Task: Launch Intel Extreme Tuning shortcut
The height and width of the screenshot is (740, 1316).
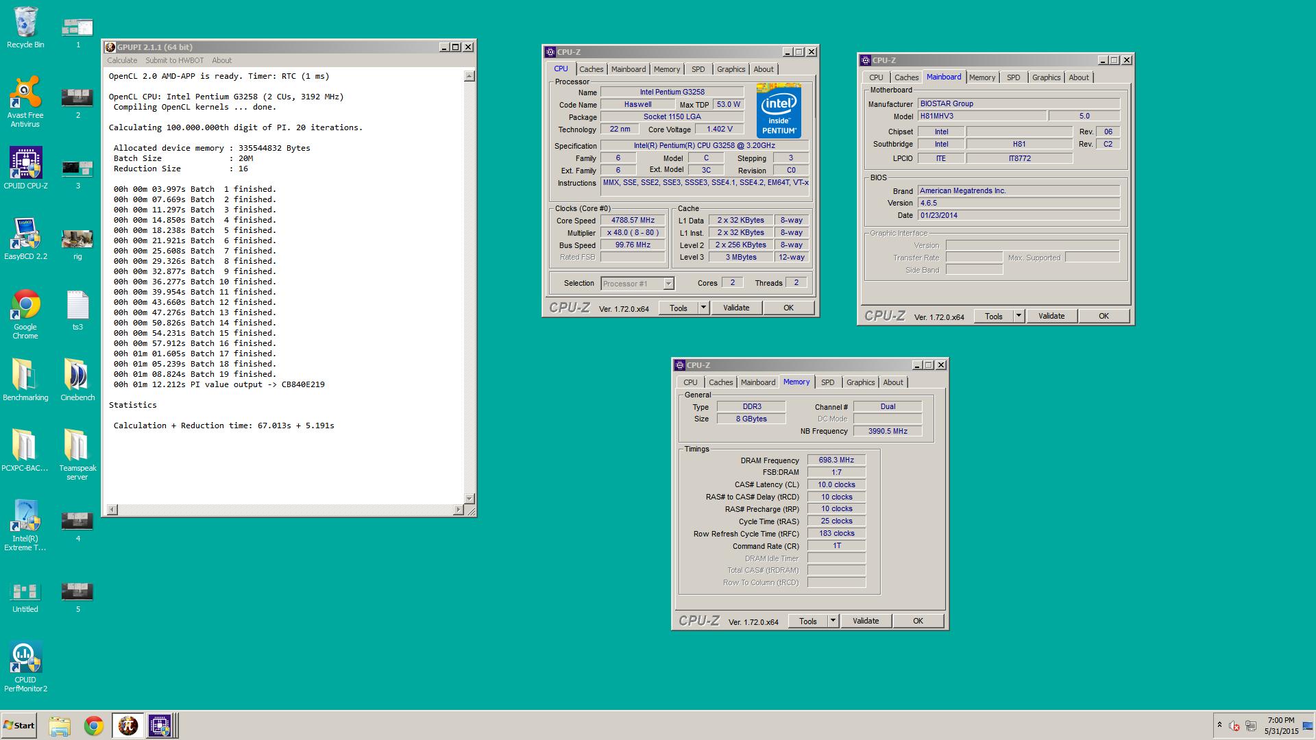Action: [25, 525]
